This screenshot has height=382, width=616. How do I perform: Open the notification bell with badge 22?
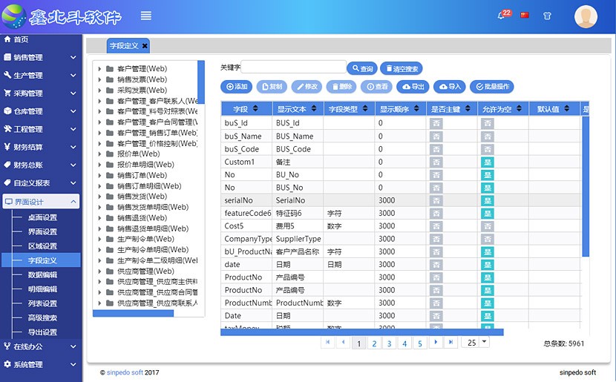tap(503, 15)
